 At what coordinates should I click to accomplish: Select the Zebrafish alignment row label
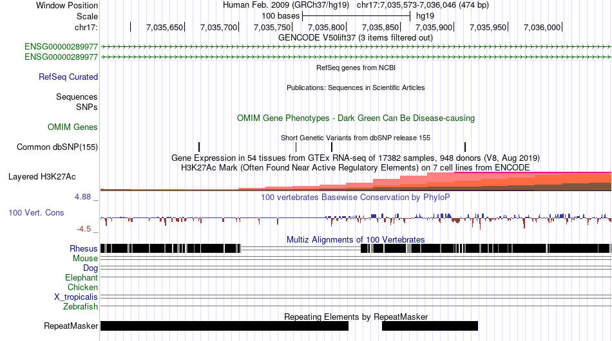81,307
